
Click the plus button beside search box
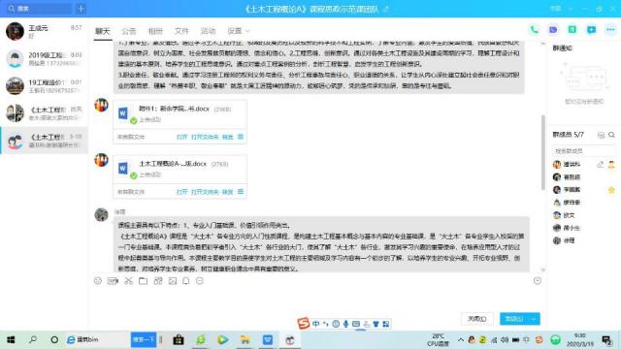click(81, 9)
